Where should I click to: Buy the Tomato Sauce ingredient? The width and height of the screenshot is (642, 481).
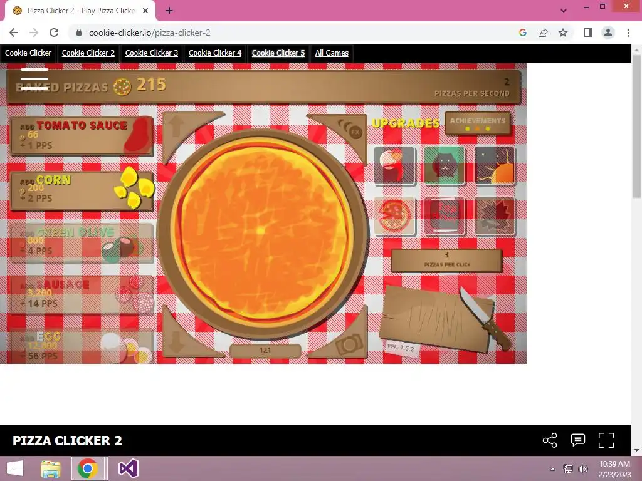click(82, 136)
